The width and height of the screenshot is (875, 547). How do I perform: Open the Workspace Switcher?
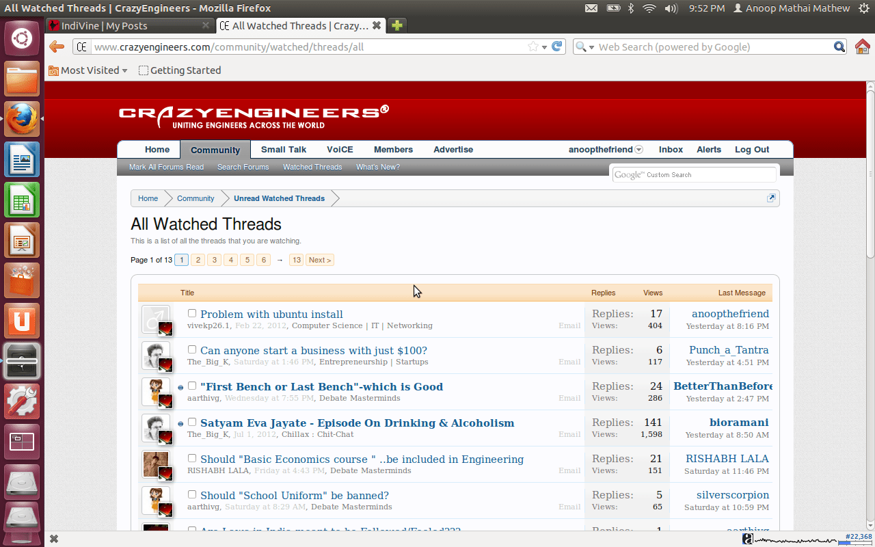[x=22, y=442]
